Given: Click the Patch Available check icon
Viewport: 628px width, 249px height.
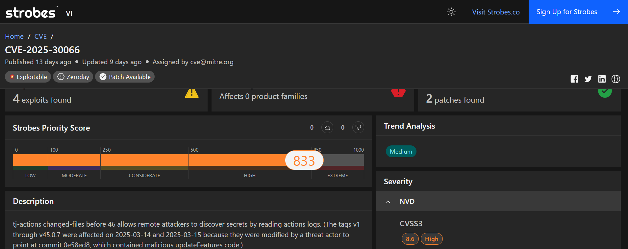Looking at the screenshot, I should click(x=103, y=77).
